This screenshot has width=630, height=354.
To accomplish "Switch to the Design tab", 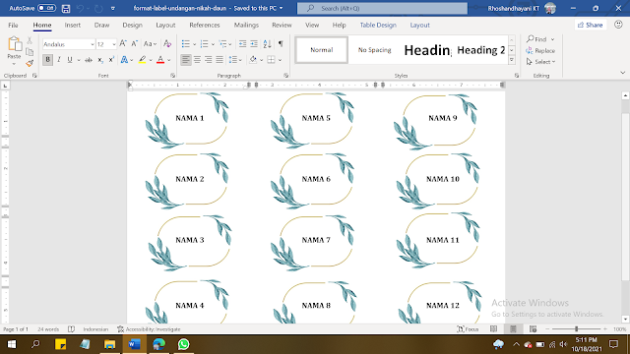I will click(132, 25).
